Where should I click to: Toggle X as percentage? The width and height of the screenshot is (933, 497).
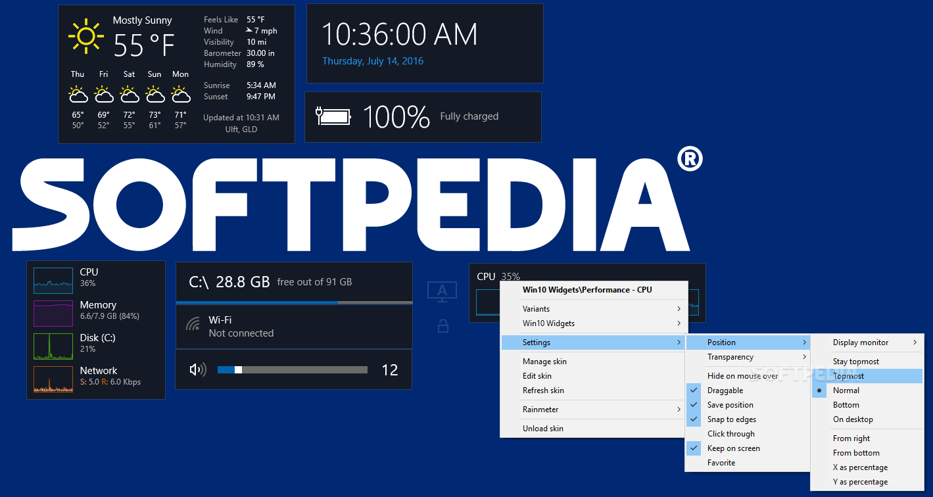tap(867, 467)
